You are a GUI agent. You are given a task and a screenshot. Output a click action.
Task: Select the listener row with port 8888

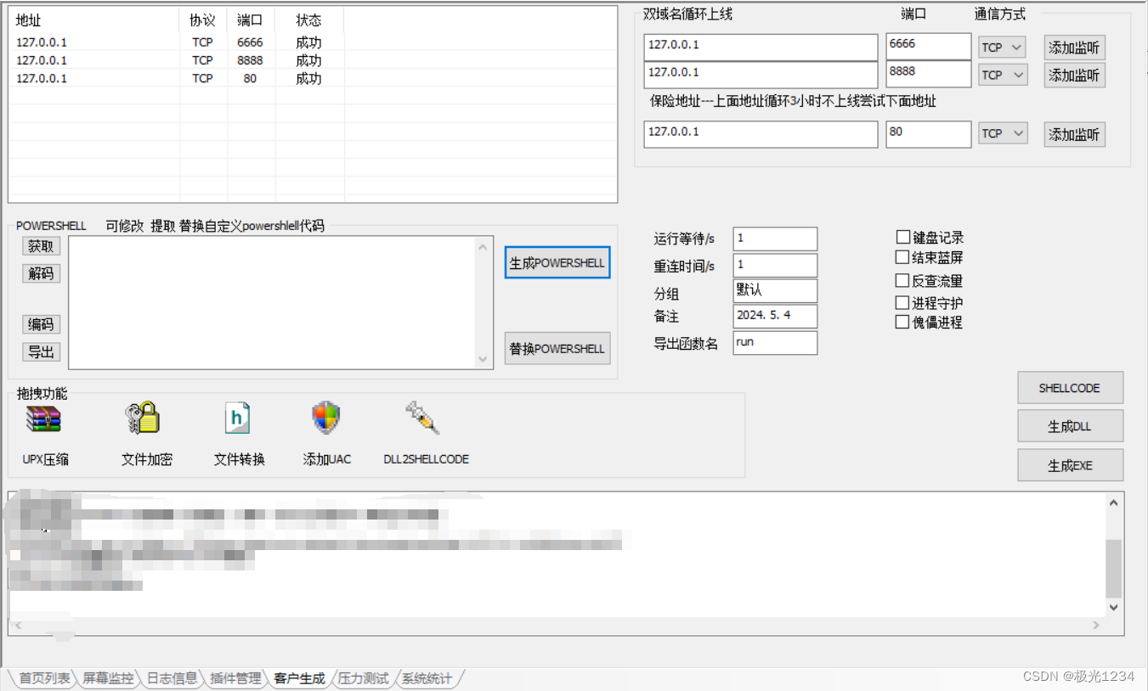point(313,60)
